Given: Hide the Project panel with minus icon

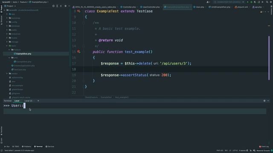Looking at the screenshot, I should tap(69, 6).
